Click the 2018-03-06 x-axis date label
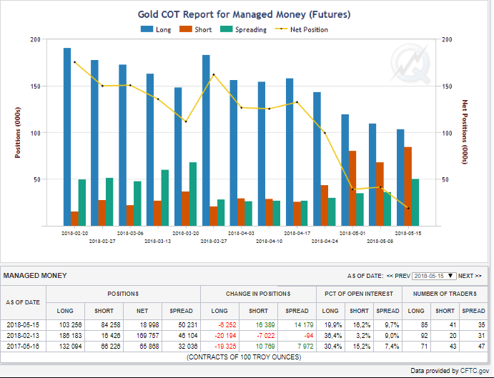 (x=130, y=234)
